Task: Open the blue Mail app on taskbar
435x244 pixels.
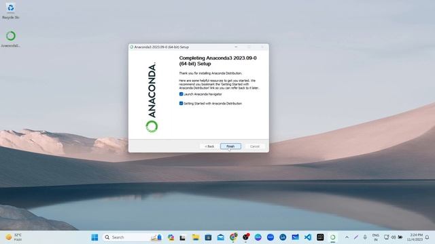Action: [x=295, y=237]
